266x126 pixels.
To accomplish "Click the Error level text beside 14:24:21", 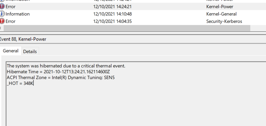I will pos(11,7).
